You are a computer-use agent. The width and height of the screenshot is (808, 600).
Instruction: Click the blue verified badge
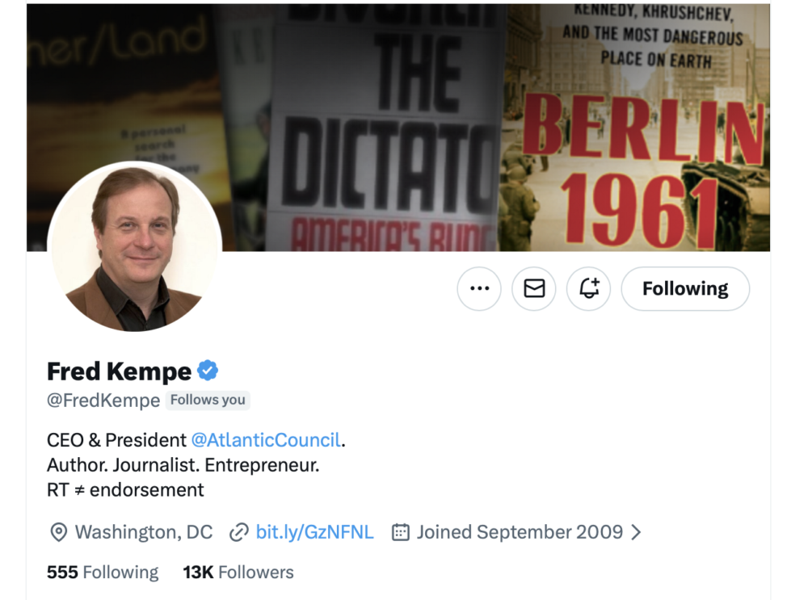click(208, 371)
